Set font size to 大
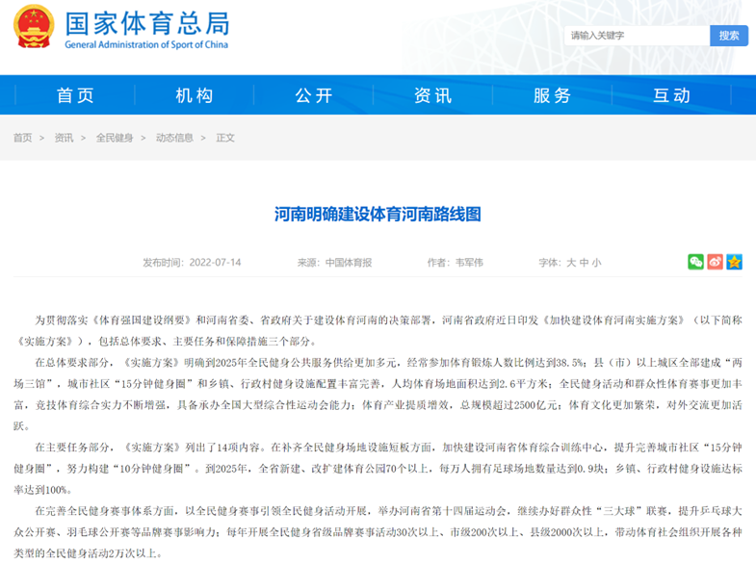Image resolution: width=756 pixels, height=564 pixels. 571,263
